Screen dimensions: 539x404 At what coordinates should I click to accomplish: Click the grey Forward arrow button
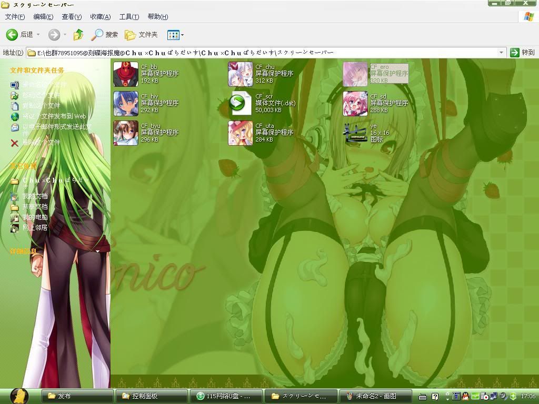[x=54, y=35]
